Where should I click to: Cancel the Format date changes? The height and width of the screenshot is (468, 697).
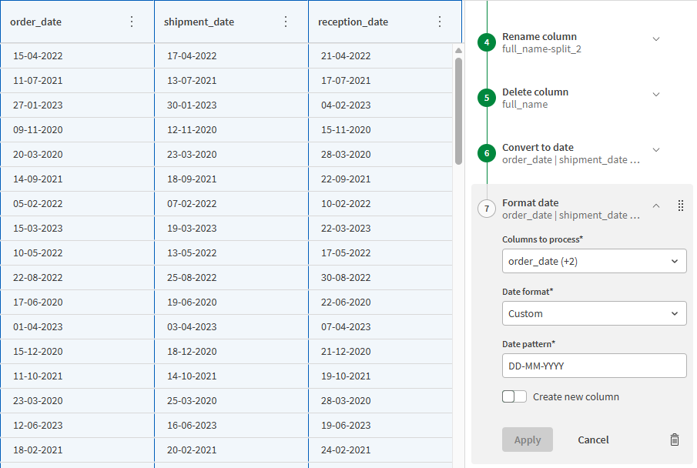(x=593, y=440)
